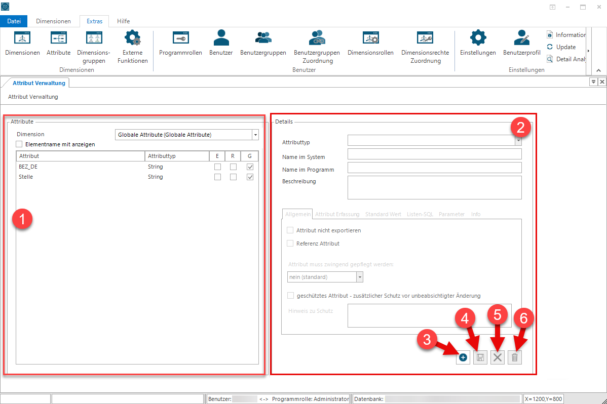
Task: Open the Benutzer management icon
Action: 221,44
